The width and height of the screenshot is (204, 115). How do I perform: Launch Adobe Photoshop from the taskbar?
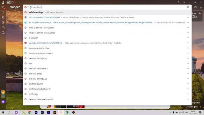tap(42, 112)
